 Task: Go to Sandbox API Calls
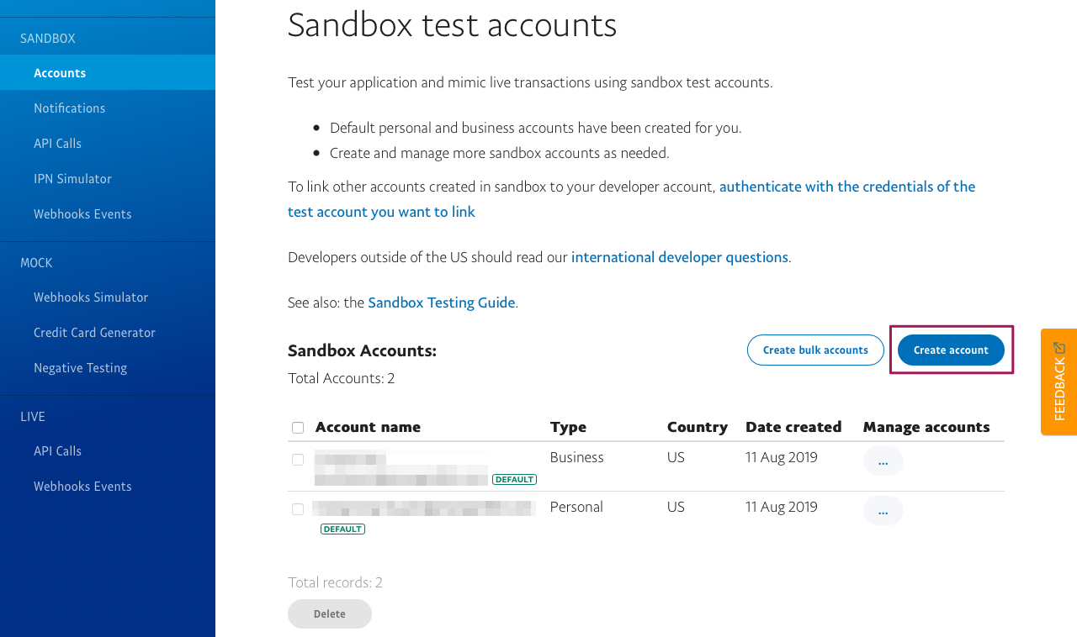[x=57, y=144]
